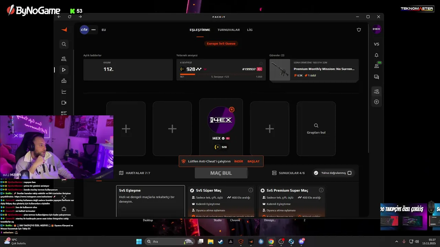The image size is (440, 247).
Task: Open the KASIM monthly ladder card
Action: pyautogui.click(x=128, y=70)
